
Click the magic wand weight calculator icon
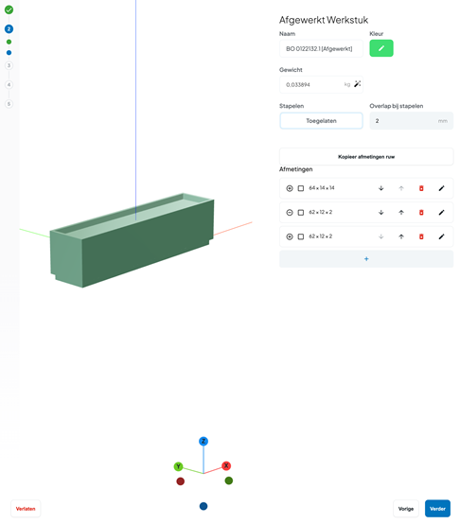click(357, 84)
